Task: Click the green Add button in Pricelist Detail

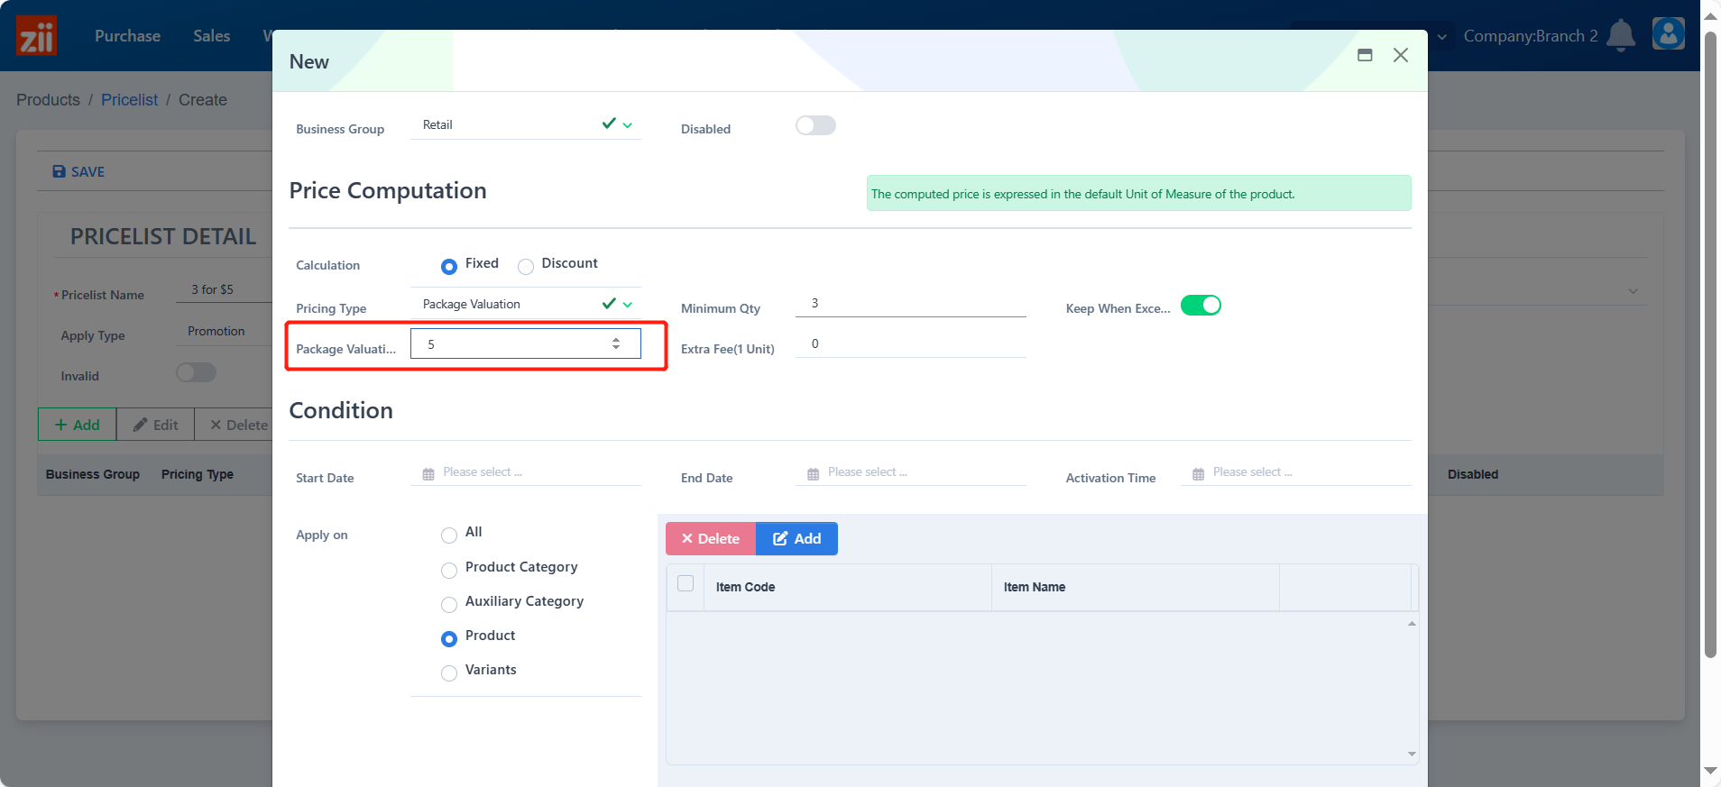Action: click(x=77, y=425)
